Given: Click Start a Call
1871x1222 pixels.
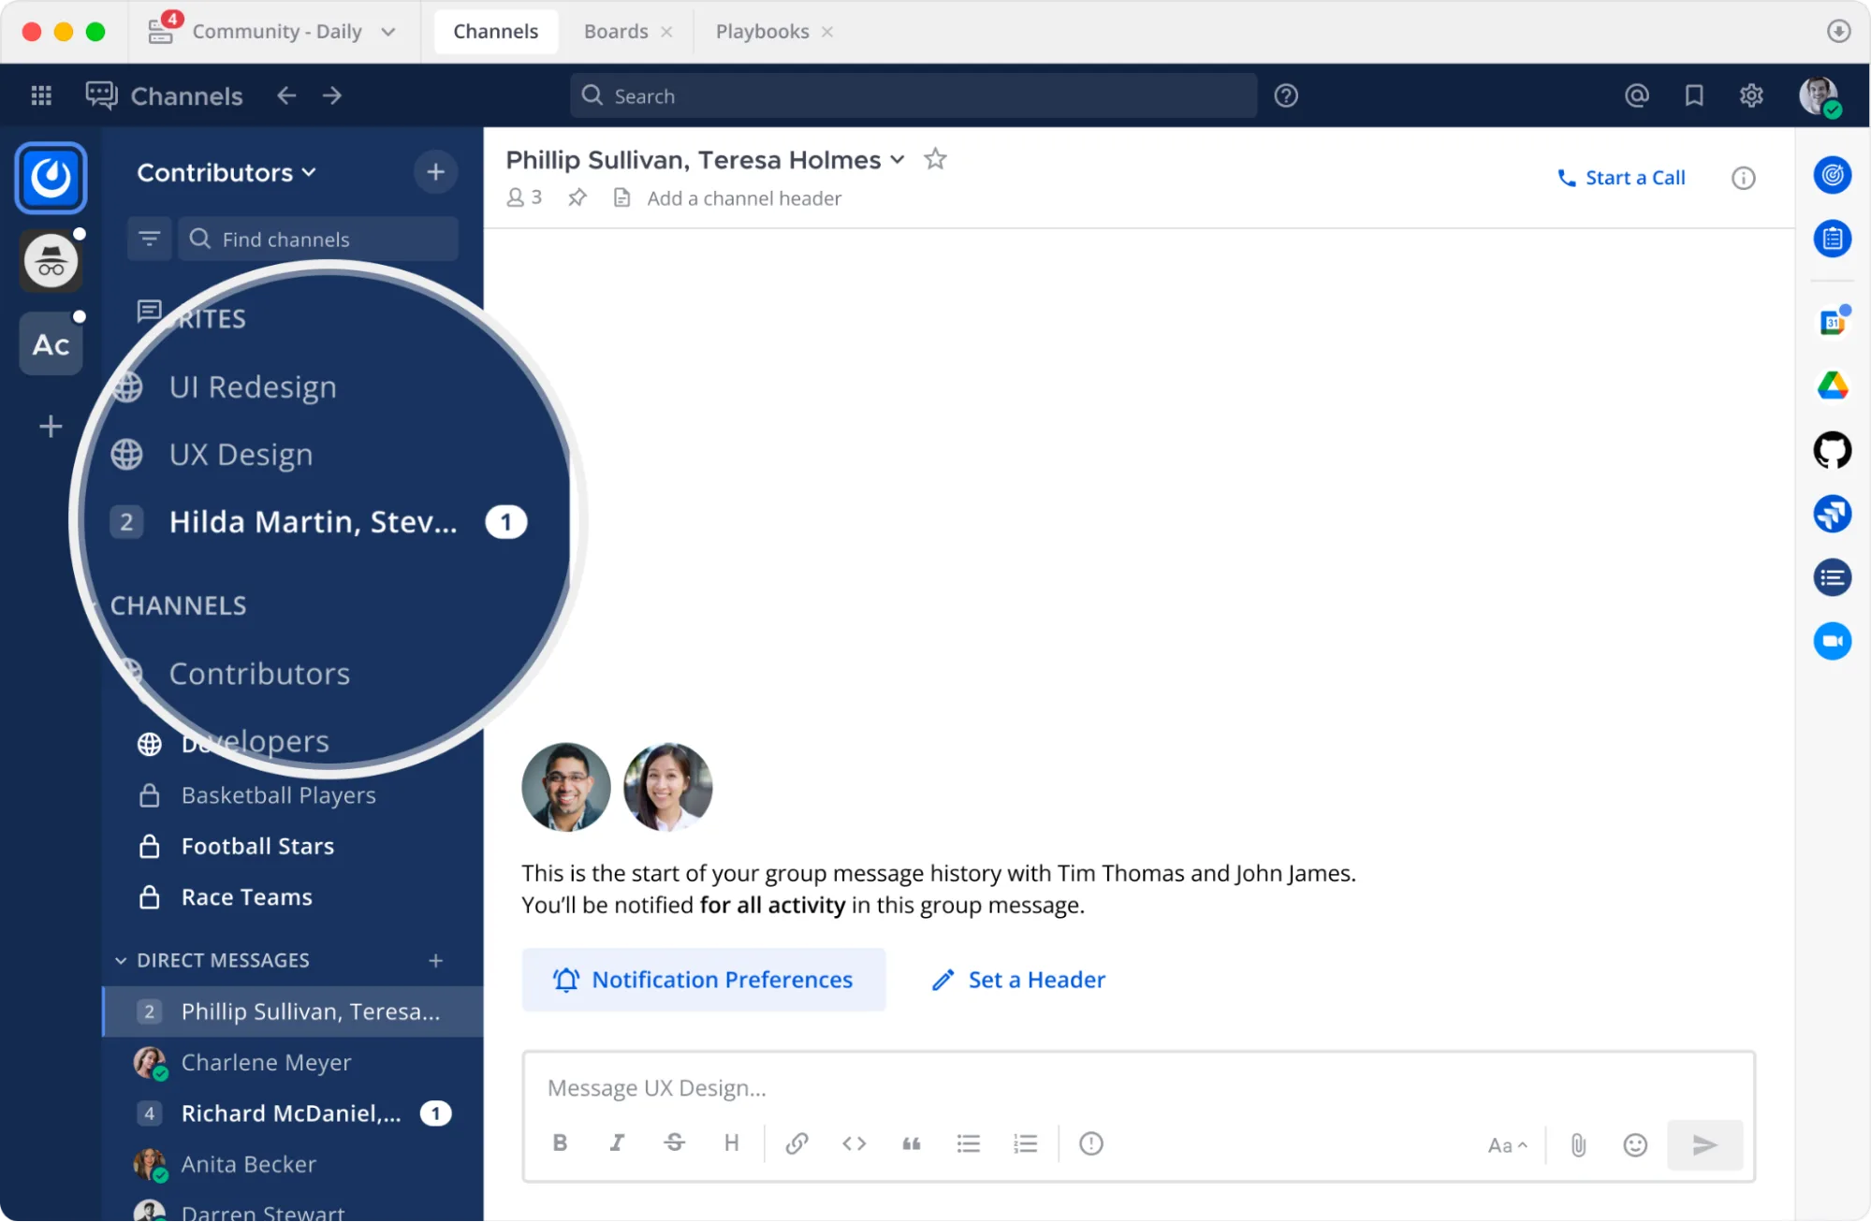Looking at the screenshot, I should pos(1621,178).
